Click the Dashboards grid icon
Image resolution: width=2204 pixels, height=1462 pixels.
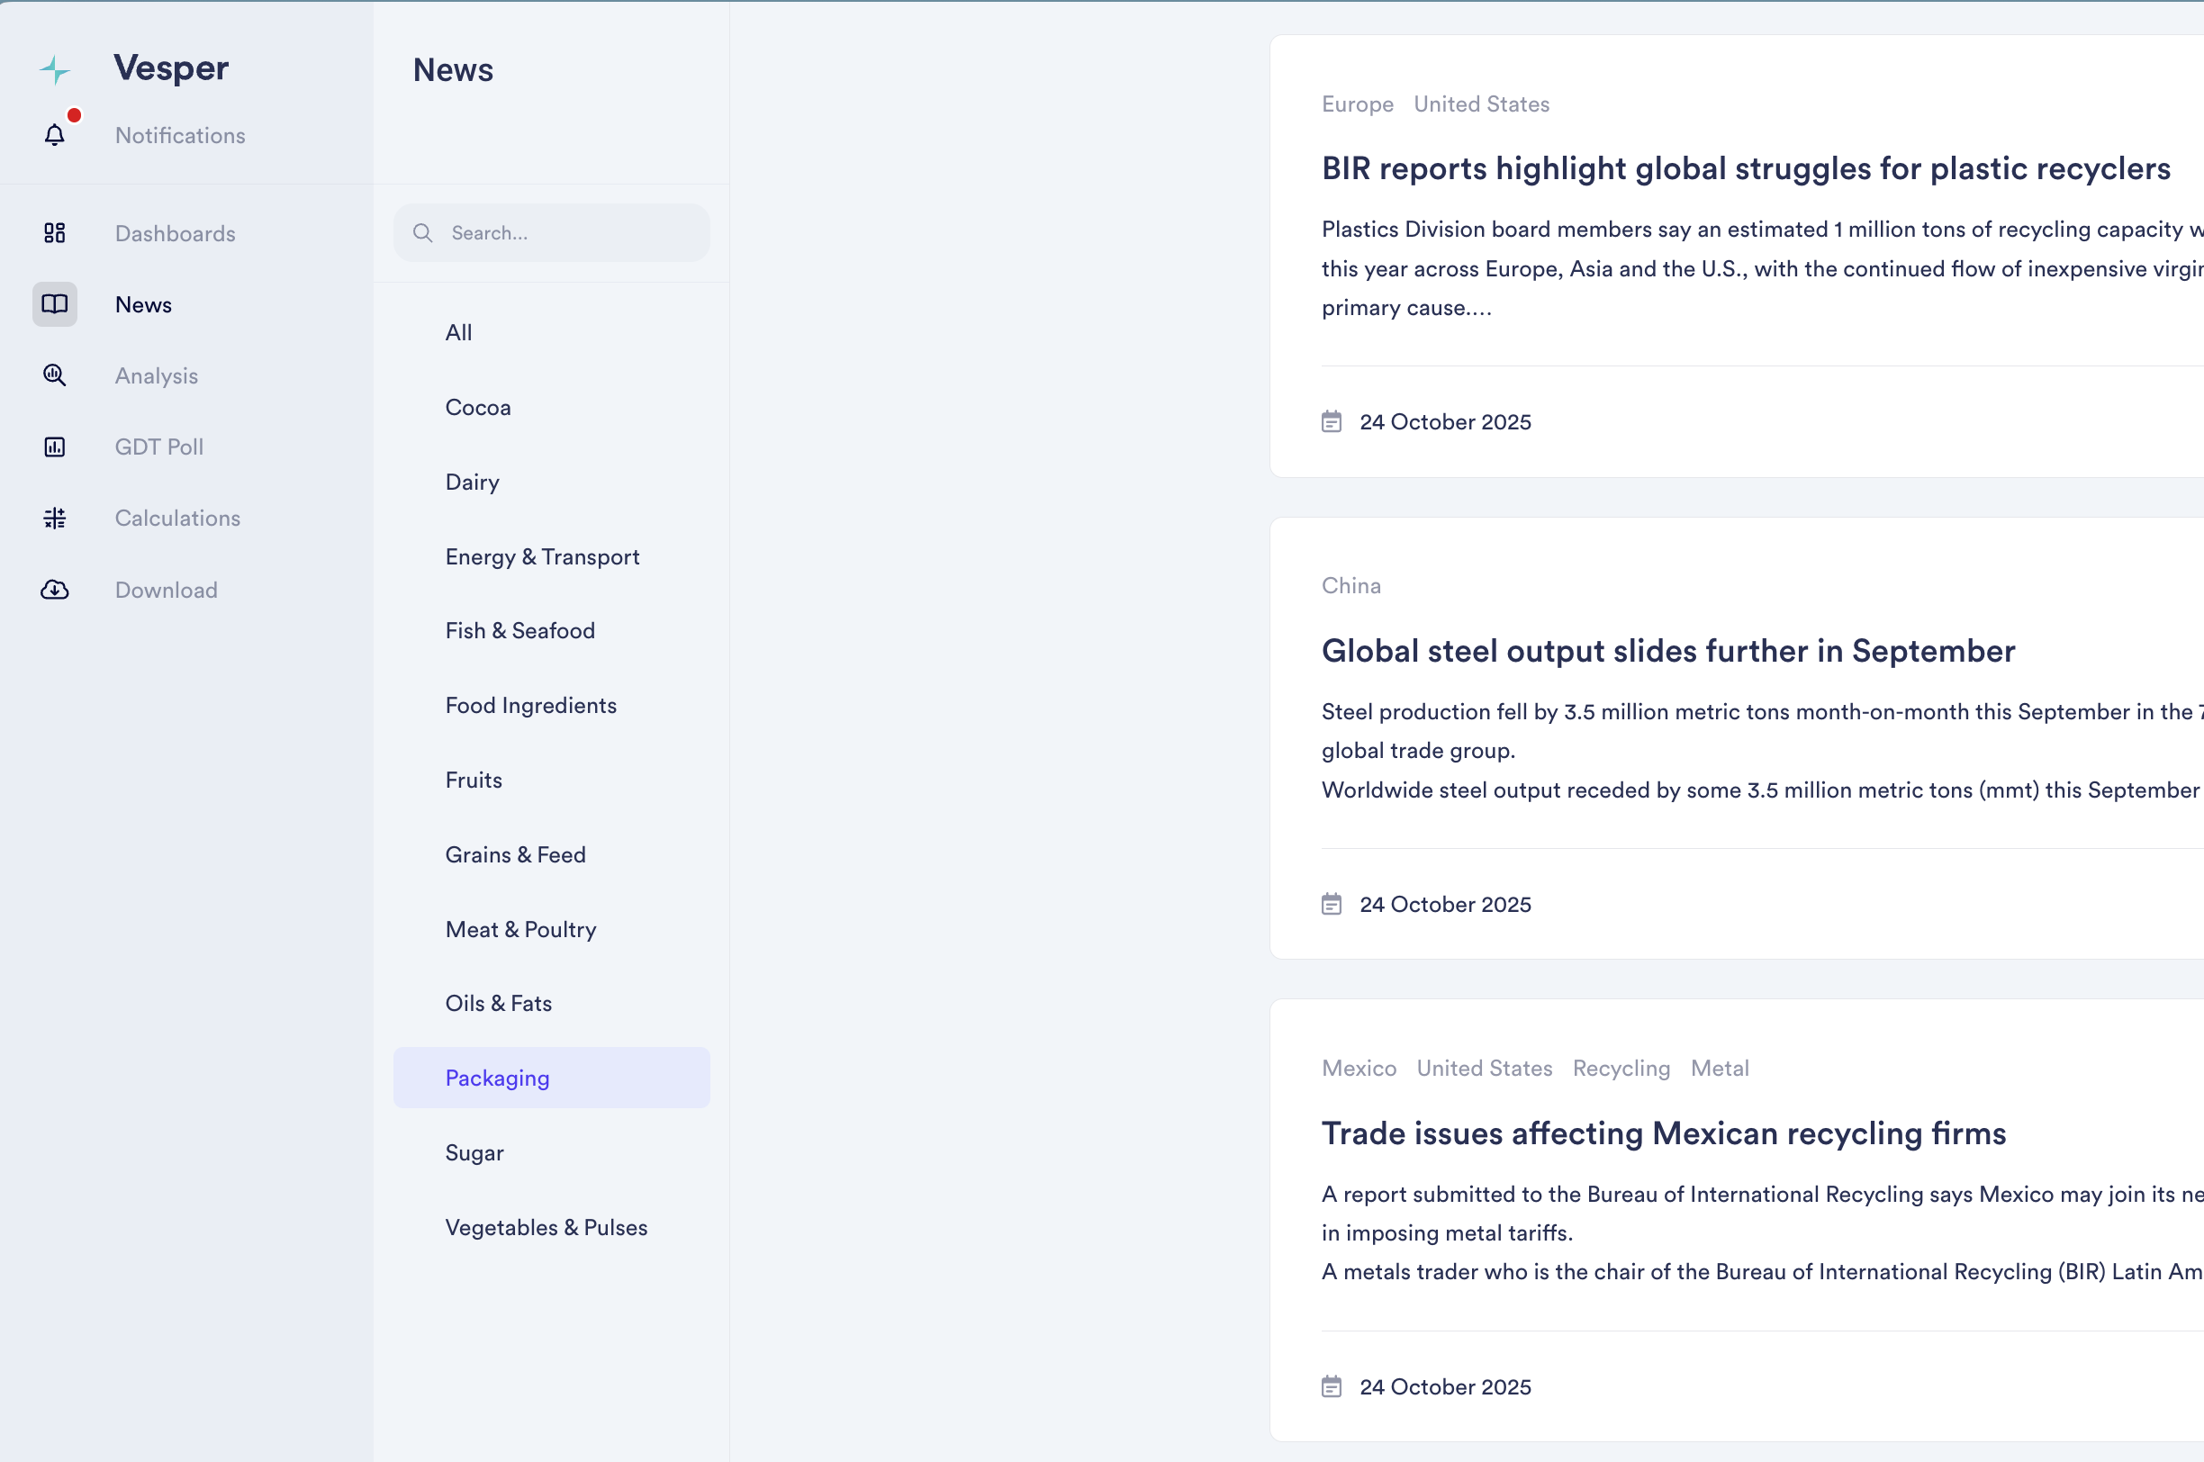point(55,233)
